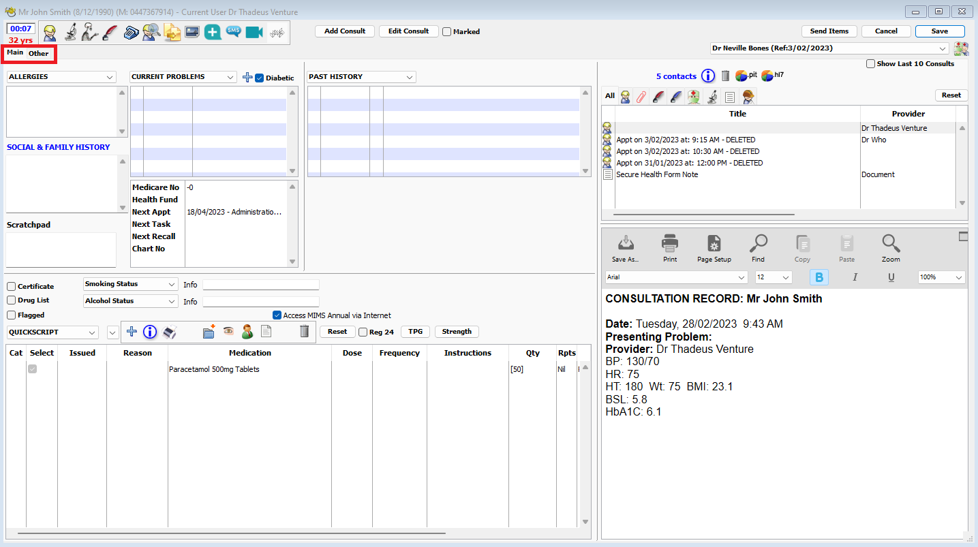Expand the QUICKSCRIPT dropdown
Viewport: 978px width, 547px height.
point(93,332)
